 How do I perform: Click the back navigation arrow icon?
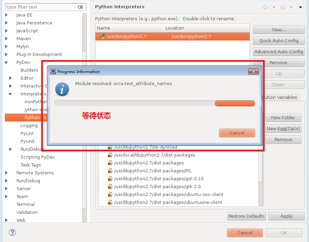265,7
